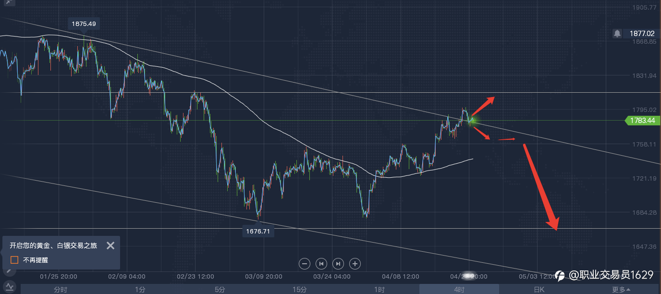This screenshot has width=661, height=294.
Task: Click the zoom out minus icon
Action: pyautogui.click(x=305, y=263)
